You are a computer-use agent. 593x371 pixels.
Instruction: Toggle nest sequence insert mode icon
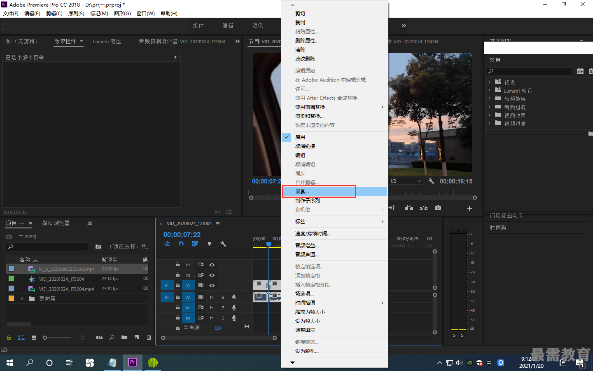click(167, 244)
